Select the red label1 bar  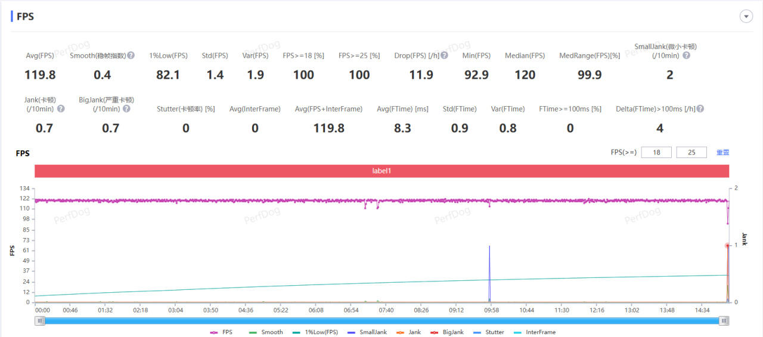tap(381, 171)
